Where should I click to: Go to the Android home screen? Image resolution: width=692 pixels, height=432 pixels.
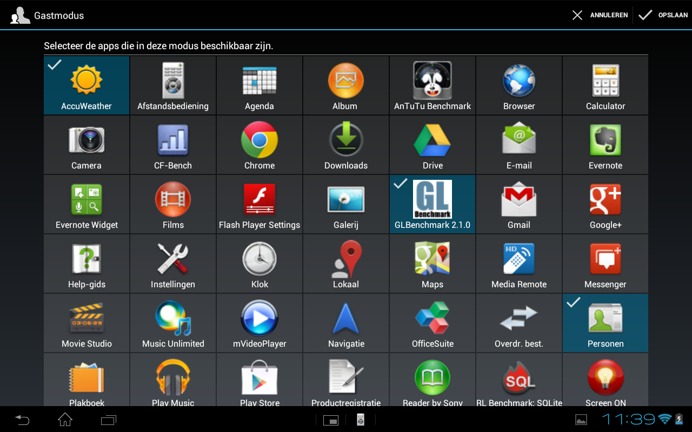65,420
